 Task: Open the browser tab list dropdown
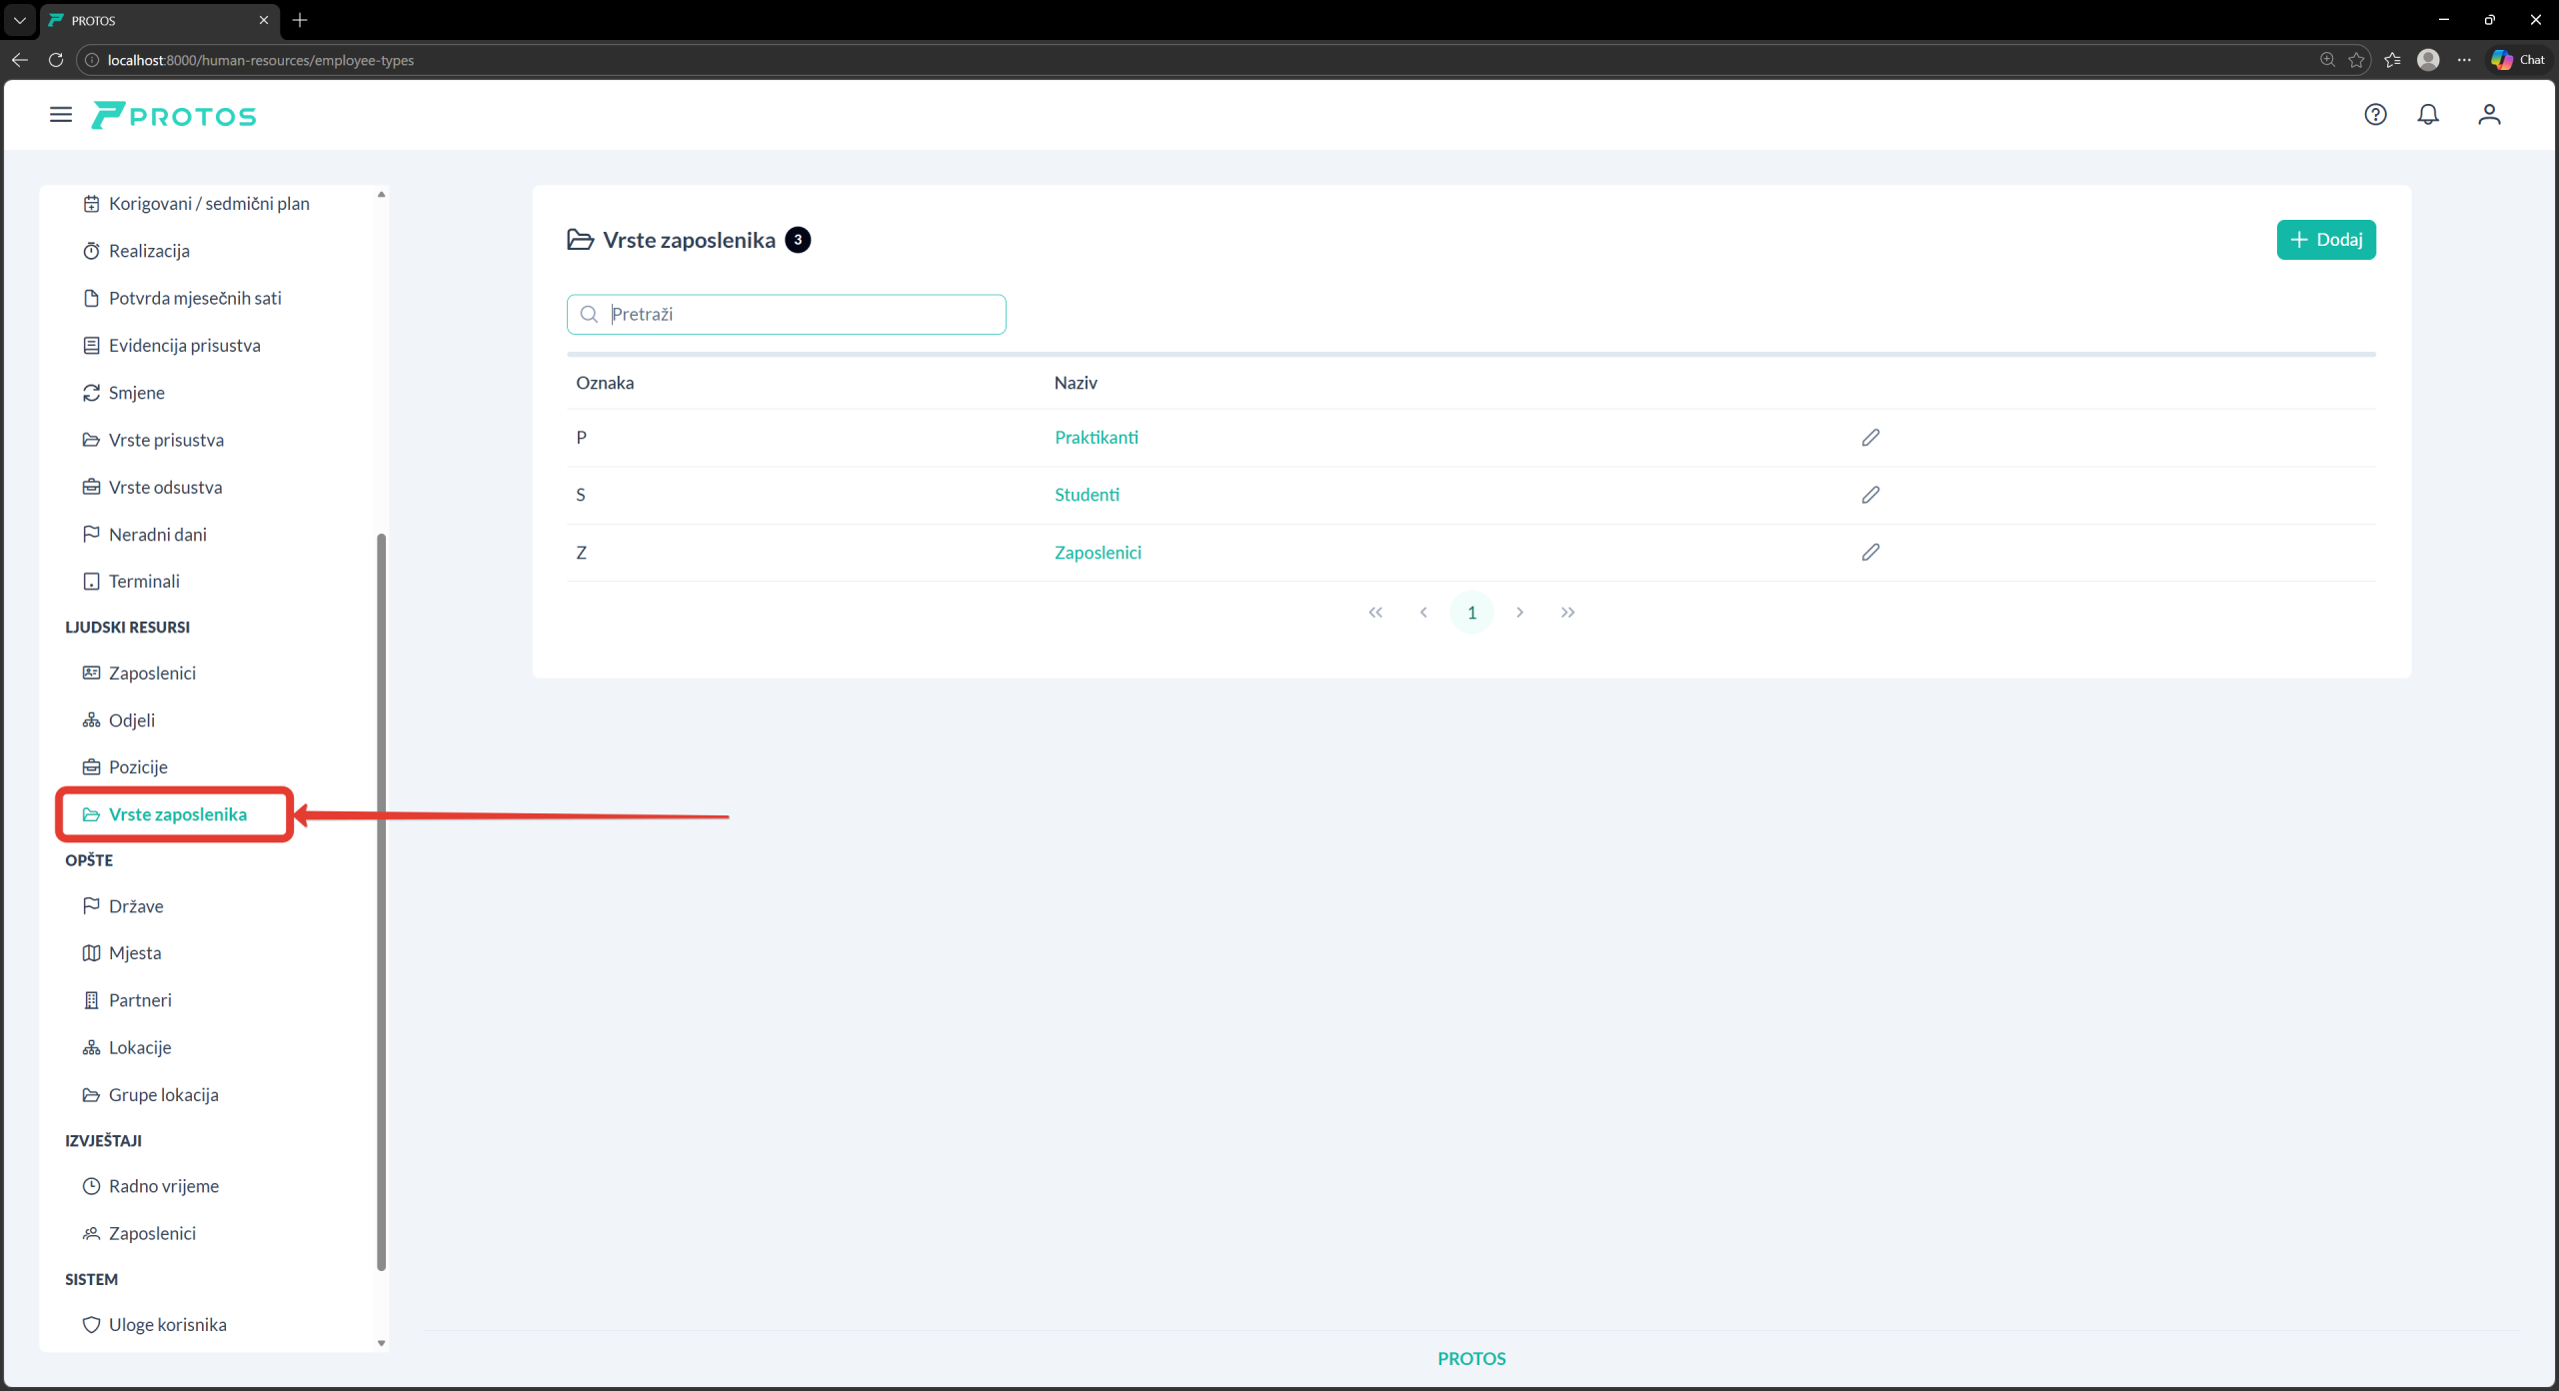19,20
